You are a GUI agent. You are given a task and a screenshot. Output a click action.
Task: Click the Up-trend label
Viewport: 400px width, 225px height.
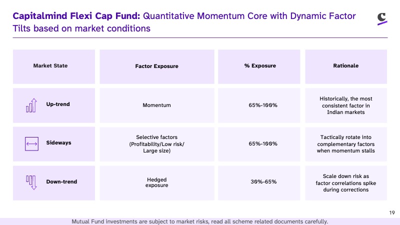tap(58, 104)
